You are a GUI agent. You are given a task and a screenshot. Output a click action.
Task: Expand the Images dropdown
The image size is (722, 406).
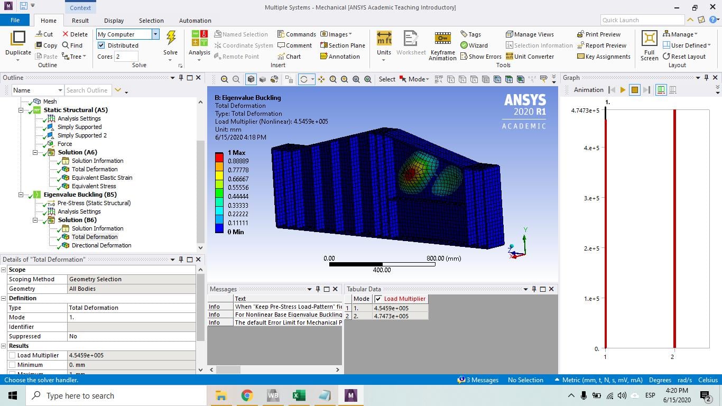[x=336, y=34]
